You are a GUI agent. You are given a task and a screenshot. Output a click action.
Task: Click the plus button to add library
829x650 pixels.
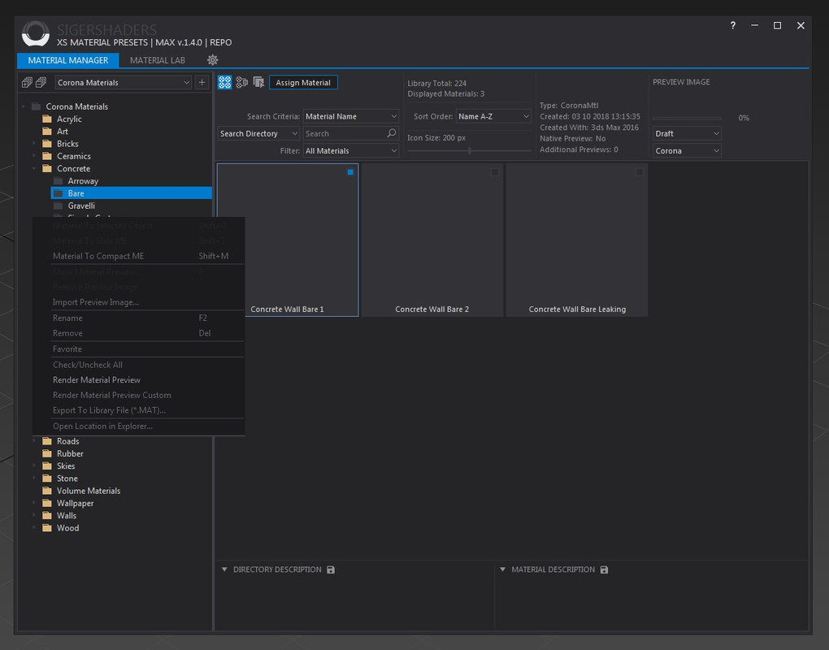click(x=202, y=82)
